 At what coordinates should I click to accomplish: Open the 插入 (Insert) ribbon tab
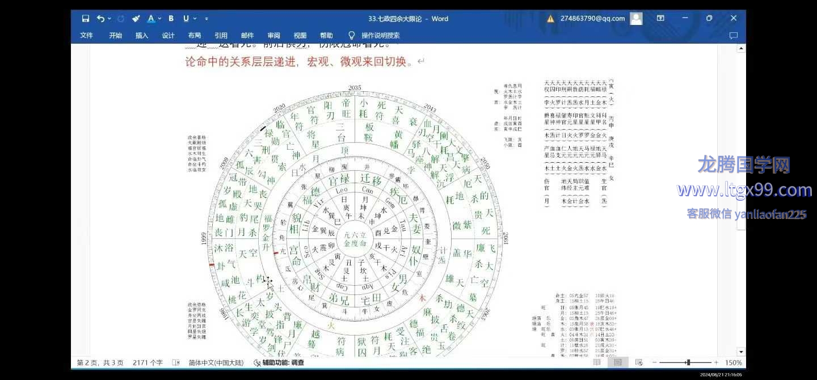click(x=142, y=35)
